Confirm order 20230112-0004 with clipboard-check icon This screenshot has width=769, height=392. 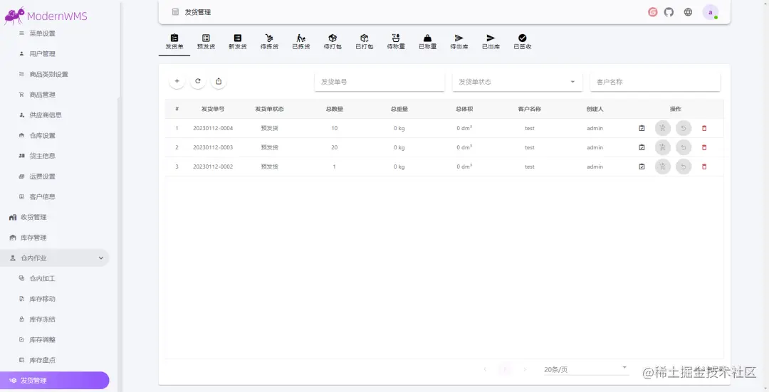(642, 128)
